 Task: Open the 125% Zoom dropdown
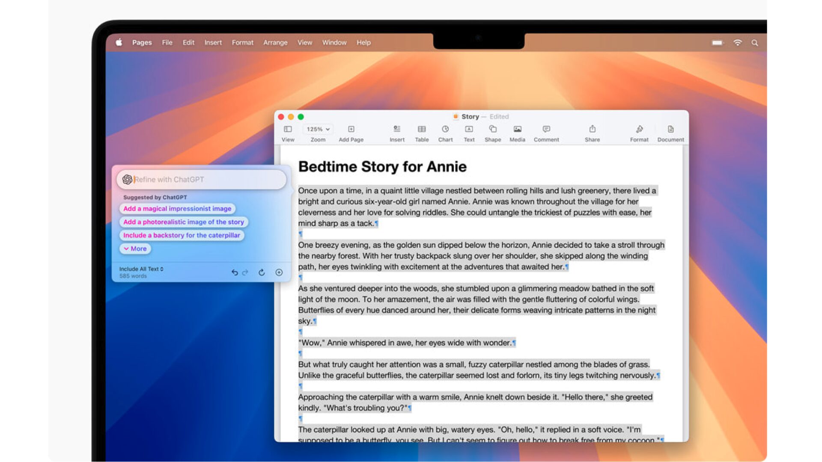(318, 129)
